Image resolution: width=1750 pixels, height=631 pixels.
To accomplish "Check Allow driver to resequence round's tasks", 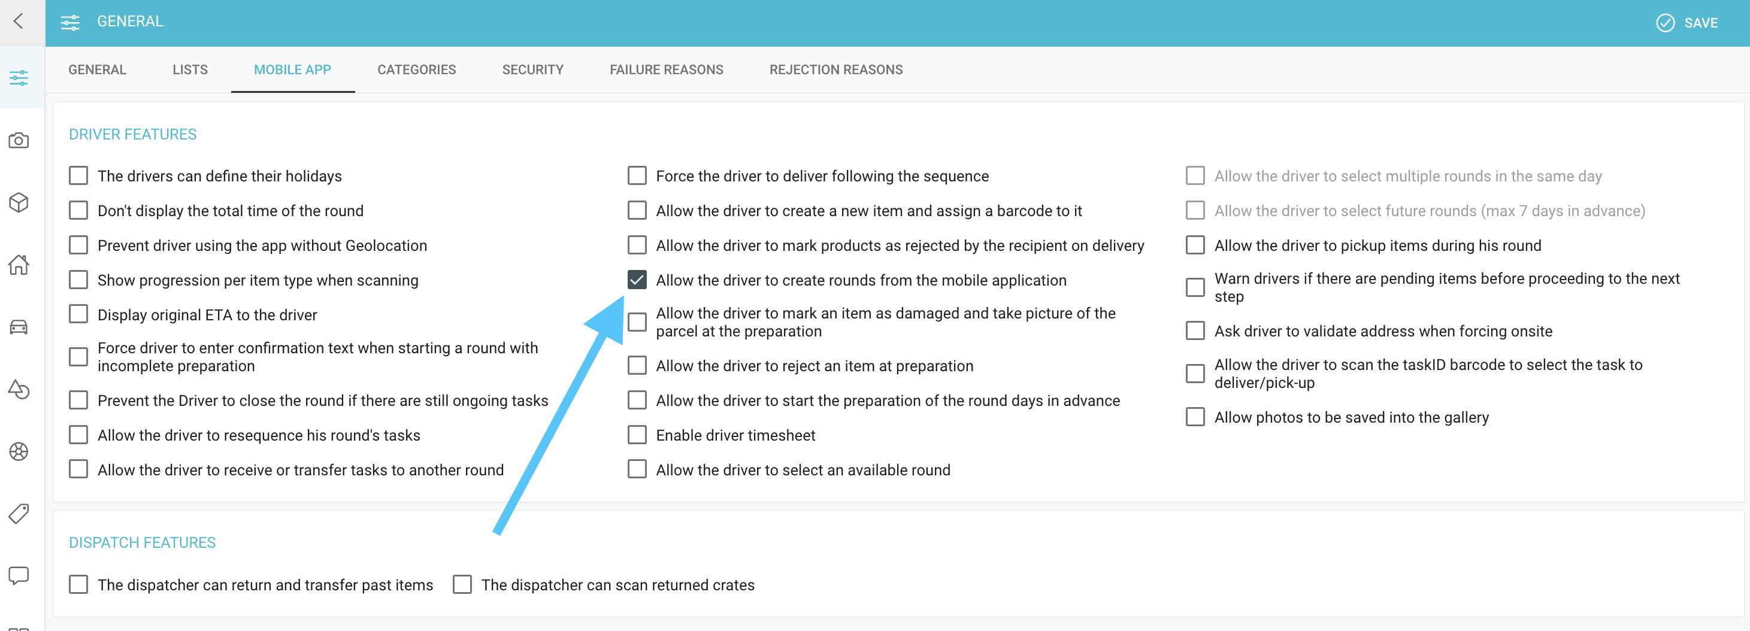I will tap(79, 435).
